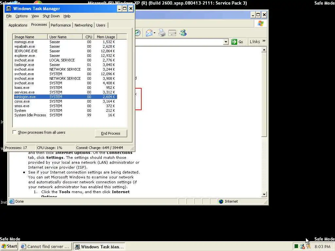
Task: Sort processes by Mem Usage column
Action: tap(106, 37)
